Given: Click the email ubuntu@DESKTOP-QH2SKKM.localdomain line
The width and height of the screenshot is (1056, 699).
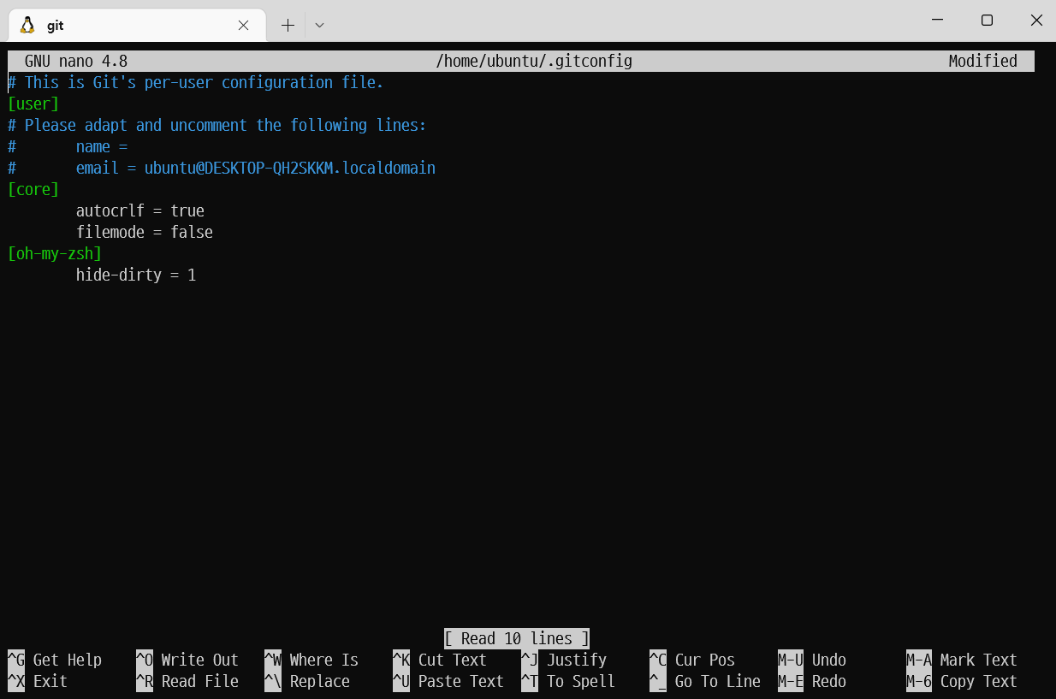Looking at the screenshot, I should coord(222,169).
